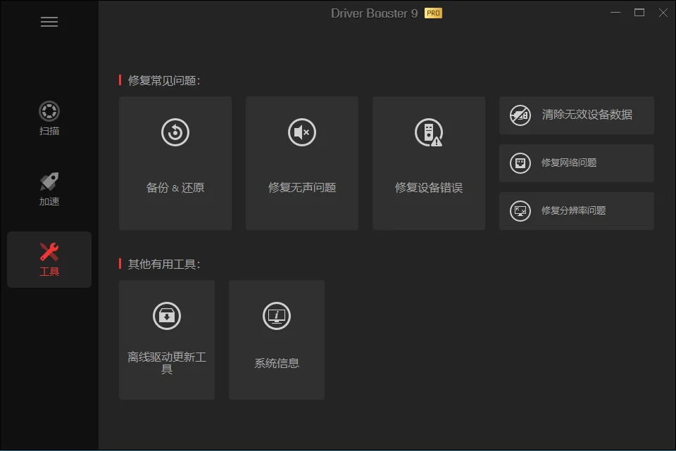Image resolution: width=676 pixels, height=451 pixels.
Task: Open the Boost (加速) rocket sidebar icon
Action: (48, 182)
